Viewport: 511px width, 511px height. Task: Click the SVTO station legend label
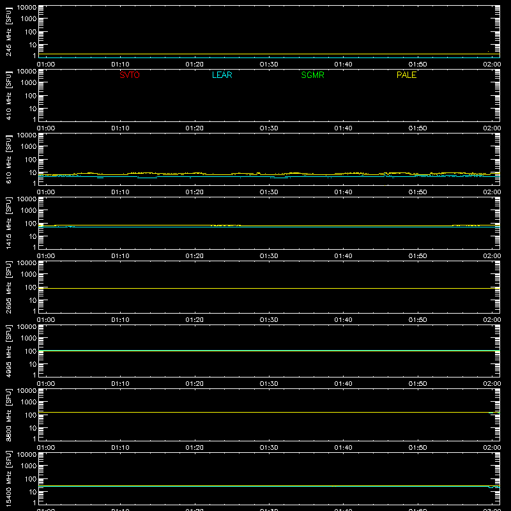(x=130, y=75)
